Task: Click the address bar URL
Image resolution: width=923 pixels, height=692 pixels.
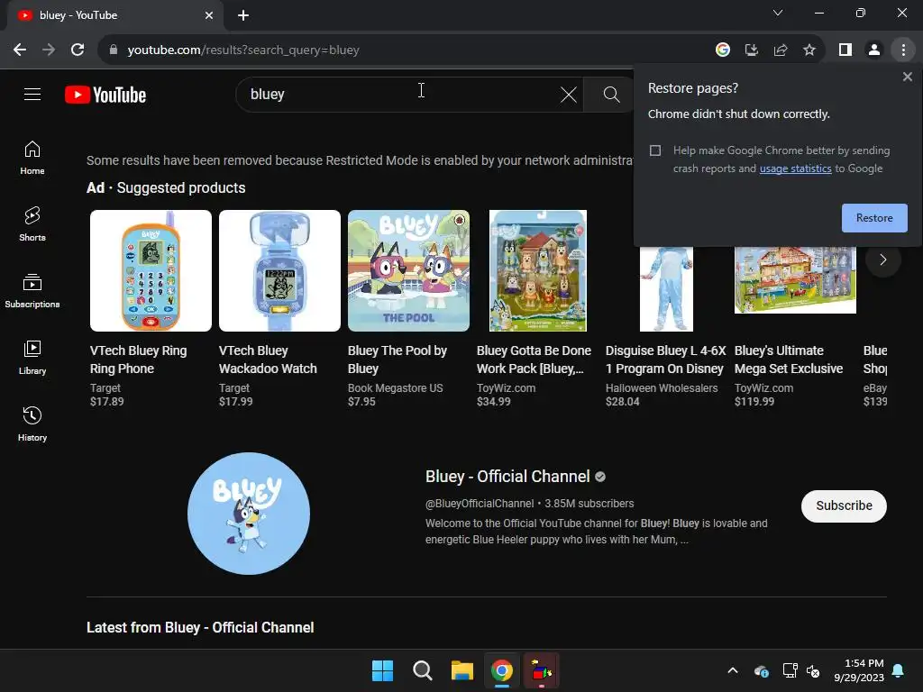Action: tap(243, 50)
